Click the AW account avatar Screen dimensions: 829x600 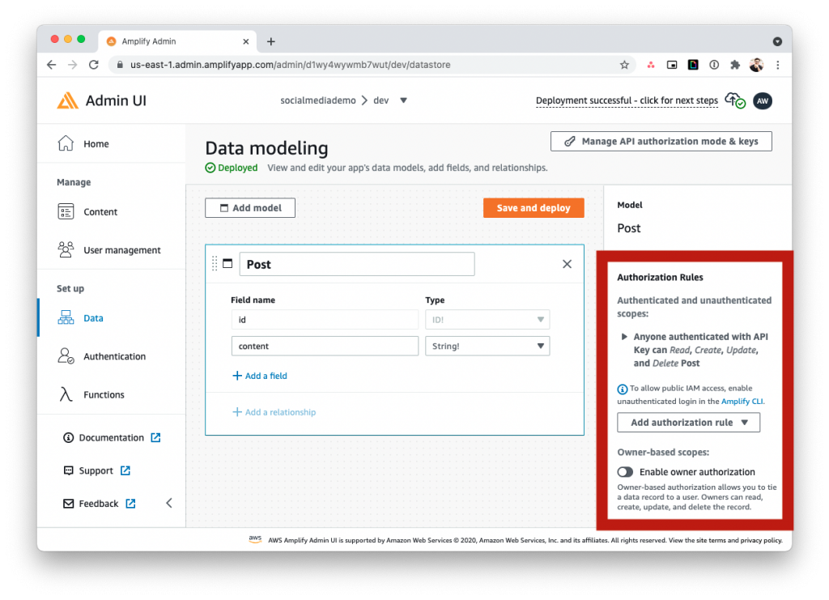[762, 100]
